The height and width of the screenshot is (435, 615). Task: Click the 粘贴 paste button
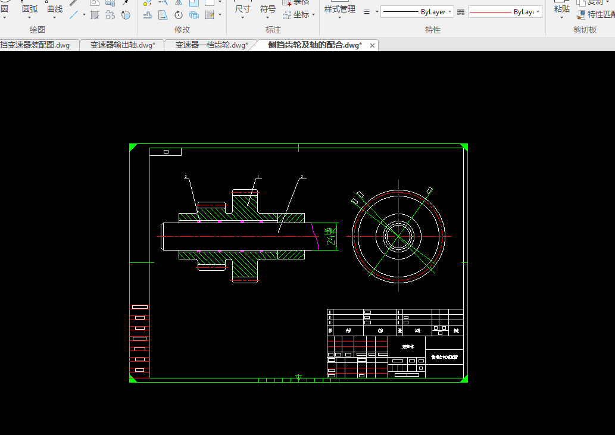[x=561, y=10]
